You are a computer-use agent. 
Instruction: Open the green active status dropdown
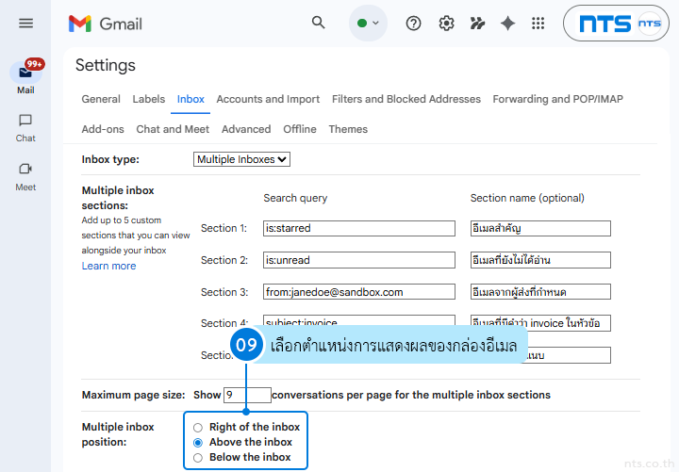[x=368, y=23]
